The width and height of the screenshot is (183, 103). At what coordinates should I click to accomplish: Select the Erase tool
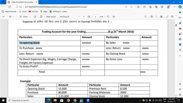coord(35,17)
